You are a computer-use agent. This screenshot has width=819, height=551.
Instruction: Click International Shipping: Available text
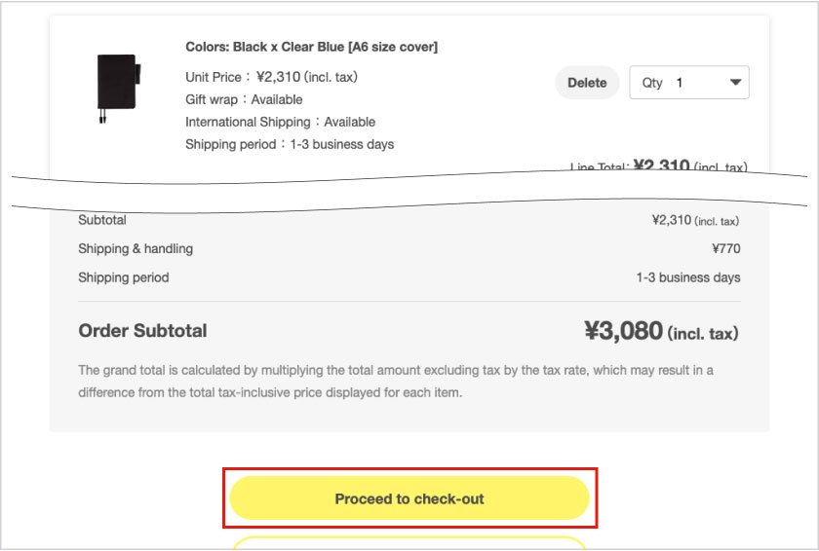[280, 122]
